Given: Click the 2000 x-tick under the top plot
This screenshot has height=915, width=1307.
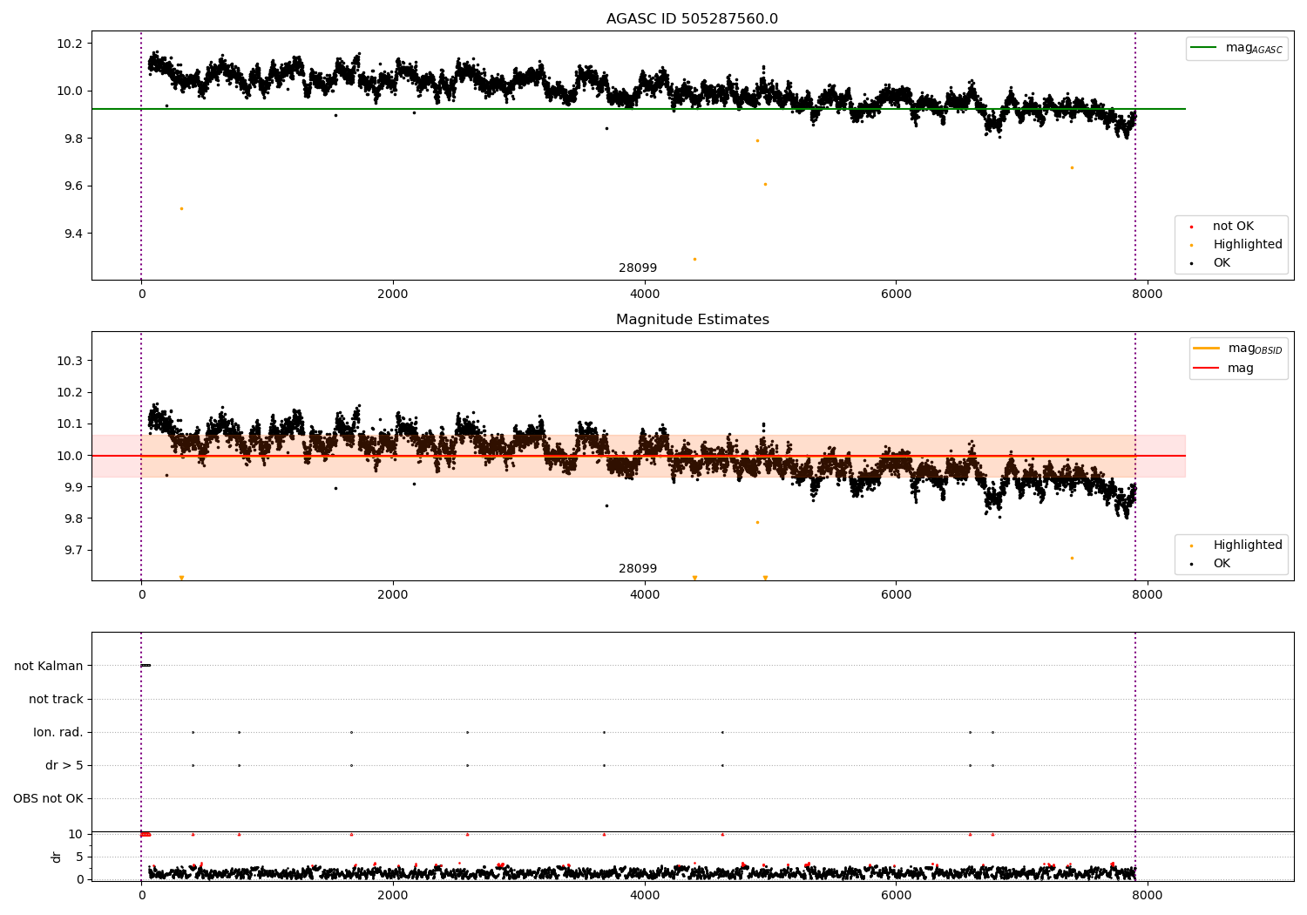Looking at the screenshot, I should tap(393, 295).
